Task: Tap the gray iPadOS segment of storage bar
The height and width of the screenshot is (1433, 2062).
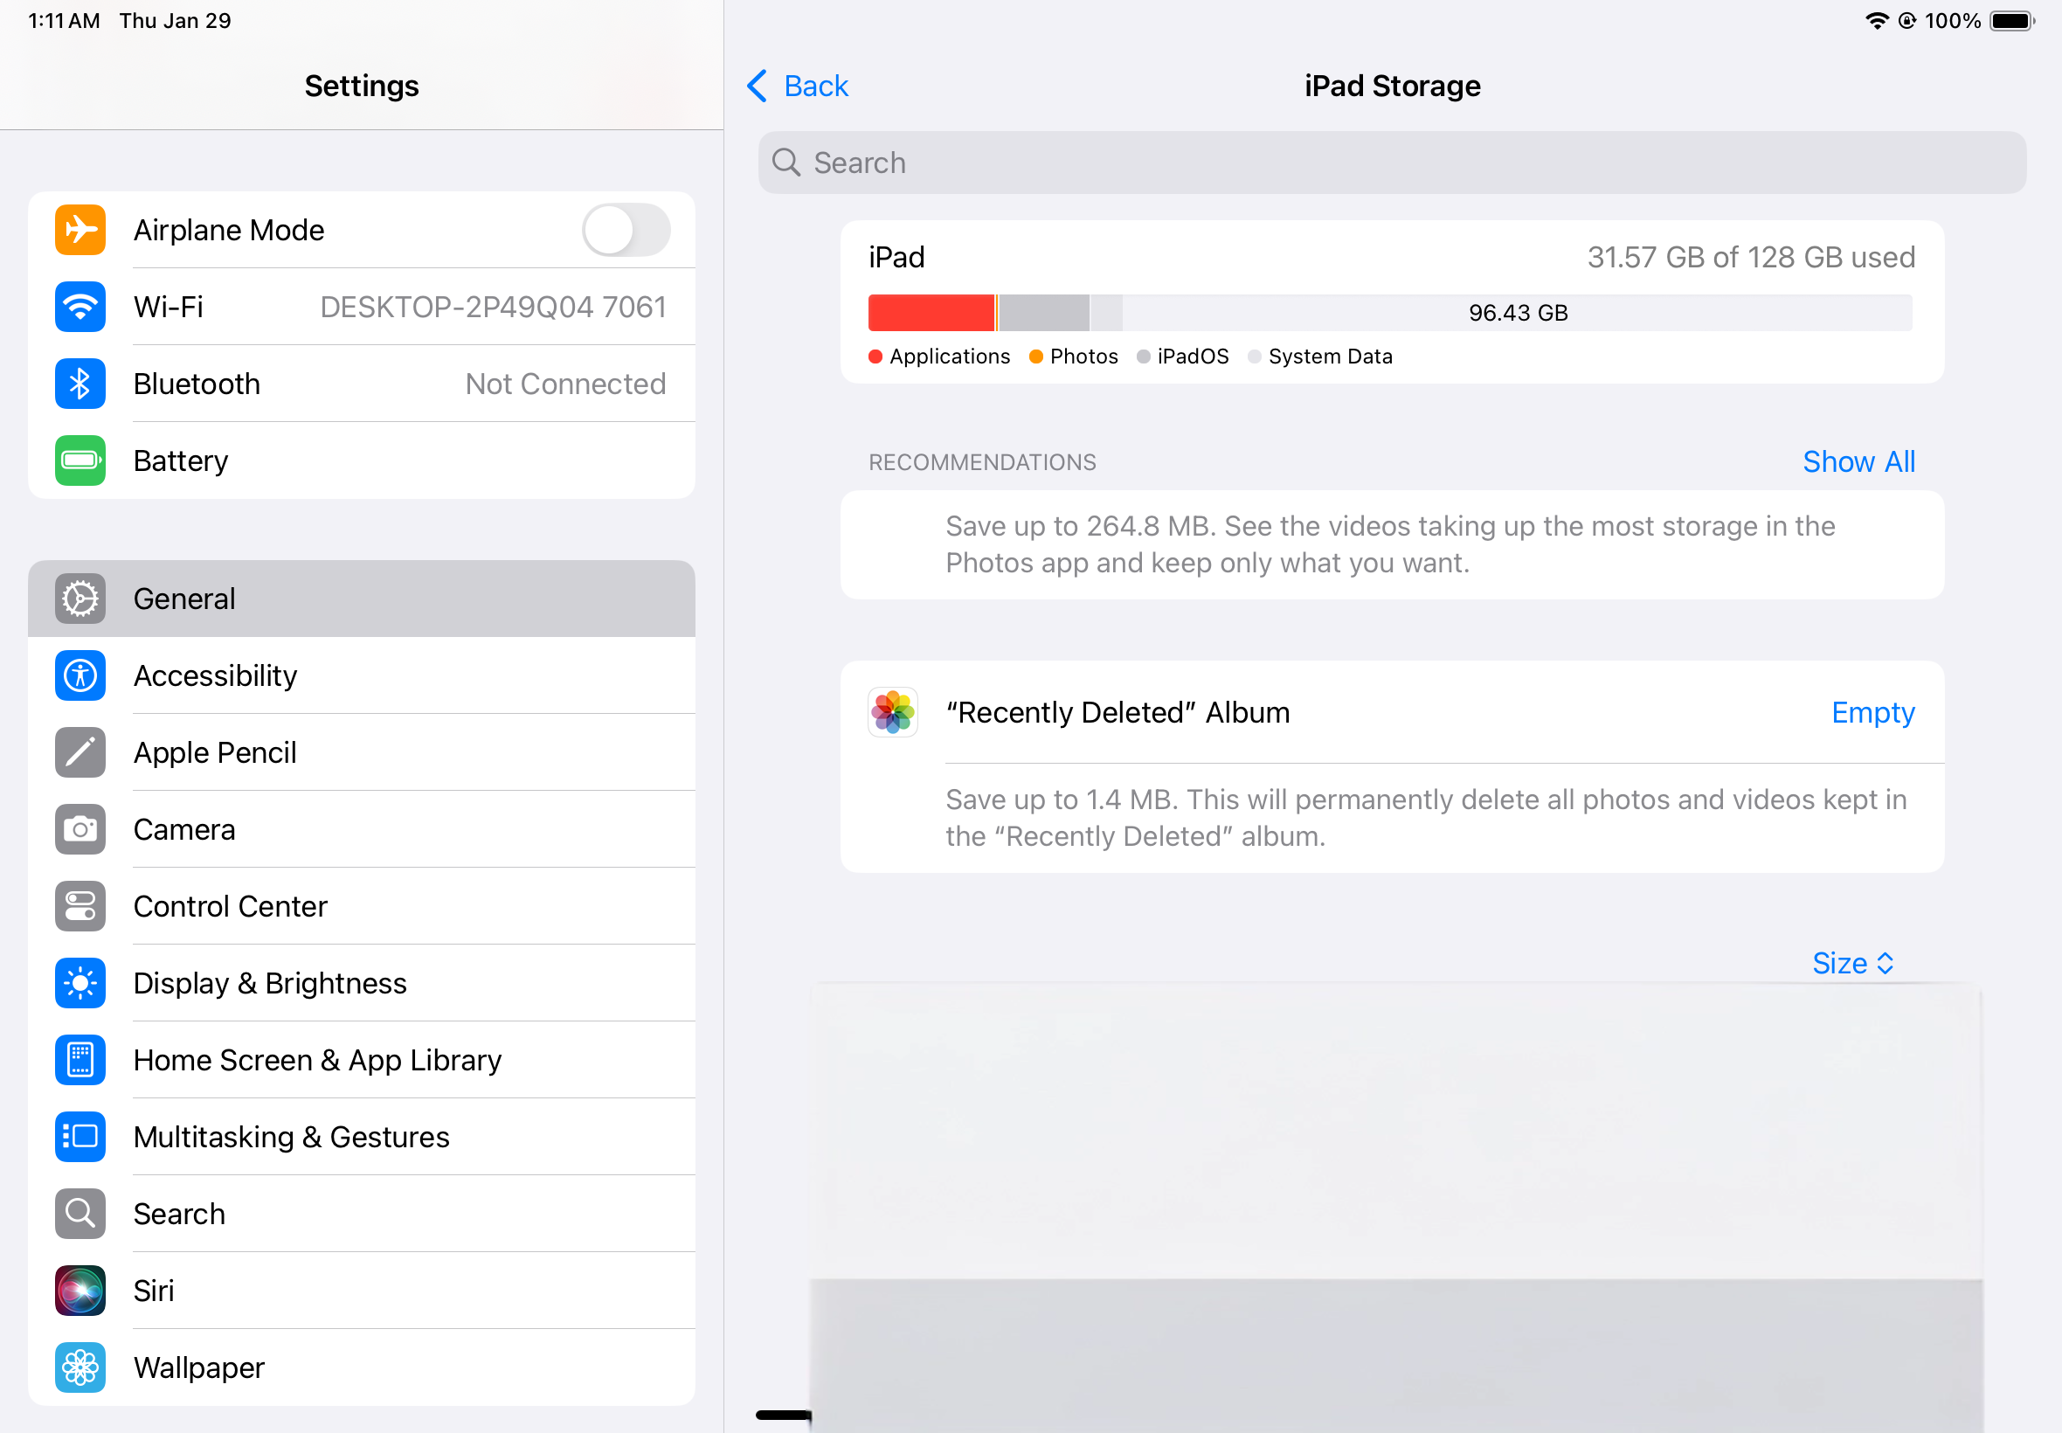Action: 1044,313
